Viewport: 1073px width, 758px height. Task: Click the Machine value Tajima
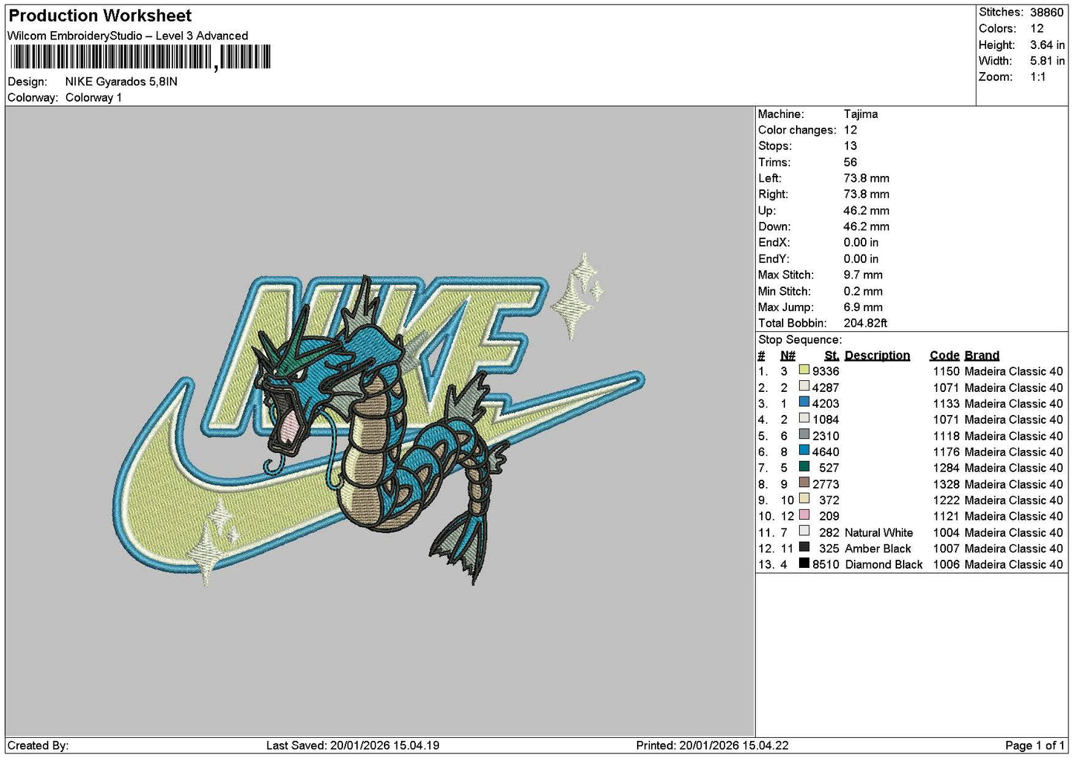861,114
